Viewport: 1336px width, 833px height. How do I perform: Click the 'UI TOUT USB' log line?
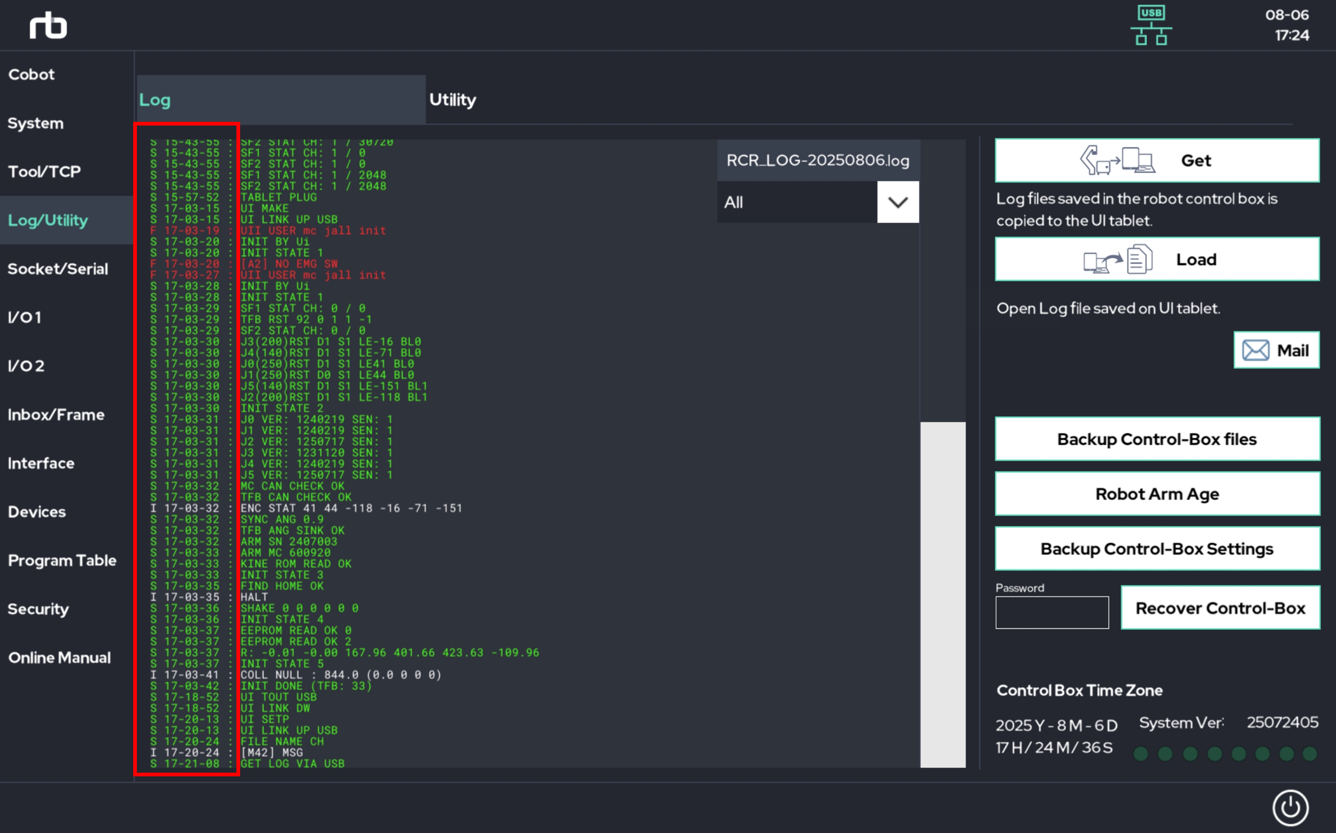coord(233,697)
